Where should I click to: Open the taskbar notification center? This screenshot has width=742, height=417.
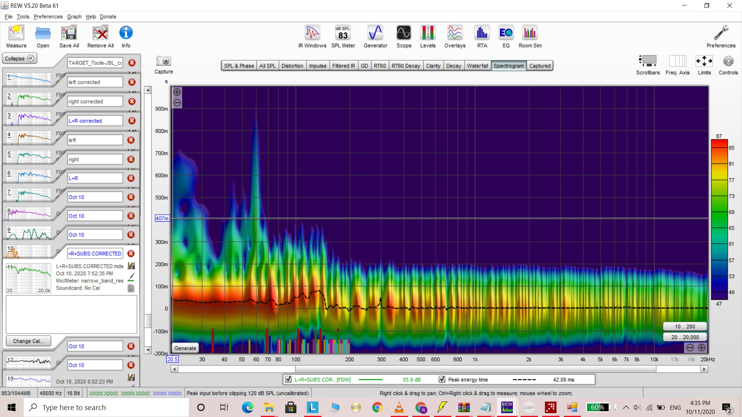(x=727, y=408)
